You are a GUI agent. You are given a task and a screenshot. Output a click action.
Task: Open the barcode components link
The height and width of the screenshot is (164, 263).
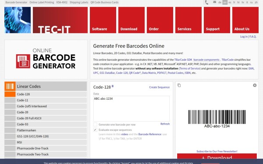(206, 60)
